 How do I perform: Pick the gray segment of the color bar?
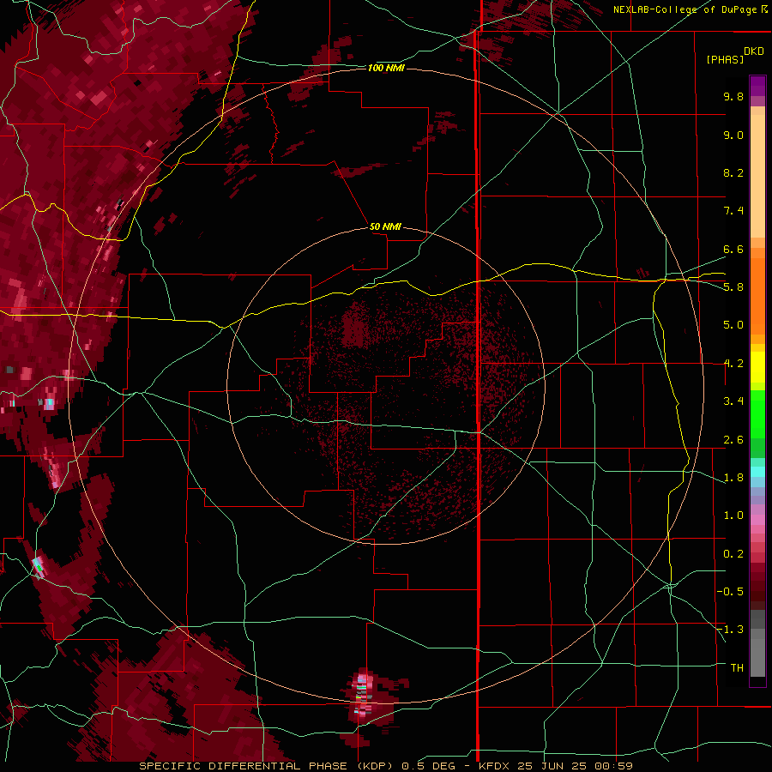click(x=757, y=643)
